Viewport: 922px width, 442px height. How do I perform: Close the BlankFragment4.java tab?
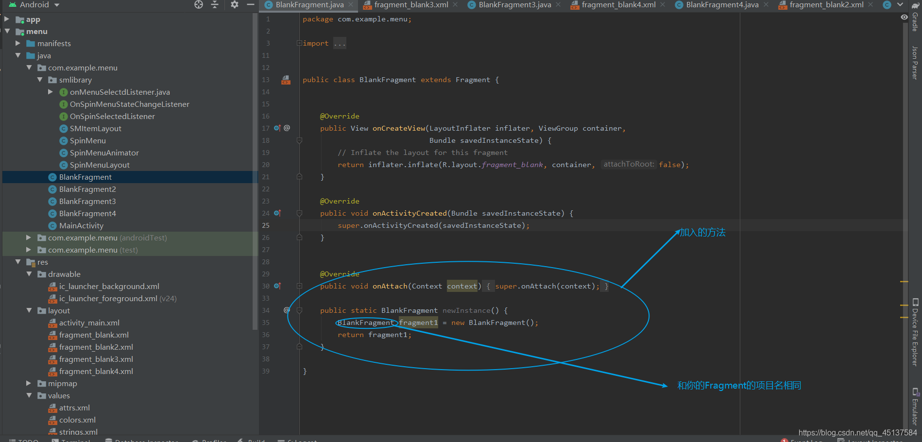pos(766,5)
